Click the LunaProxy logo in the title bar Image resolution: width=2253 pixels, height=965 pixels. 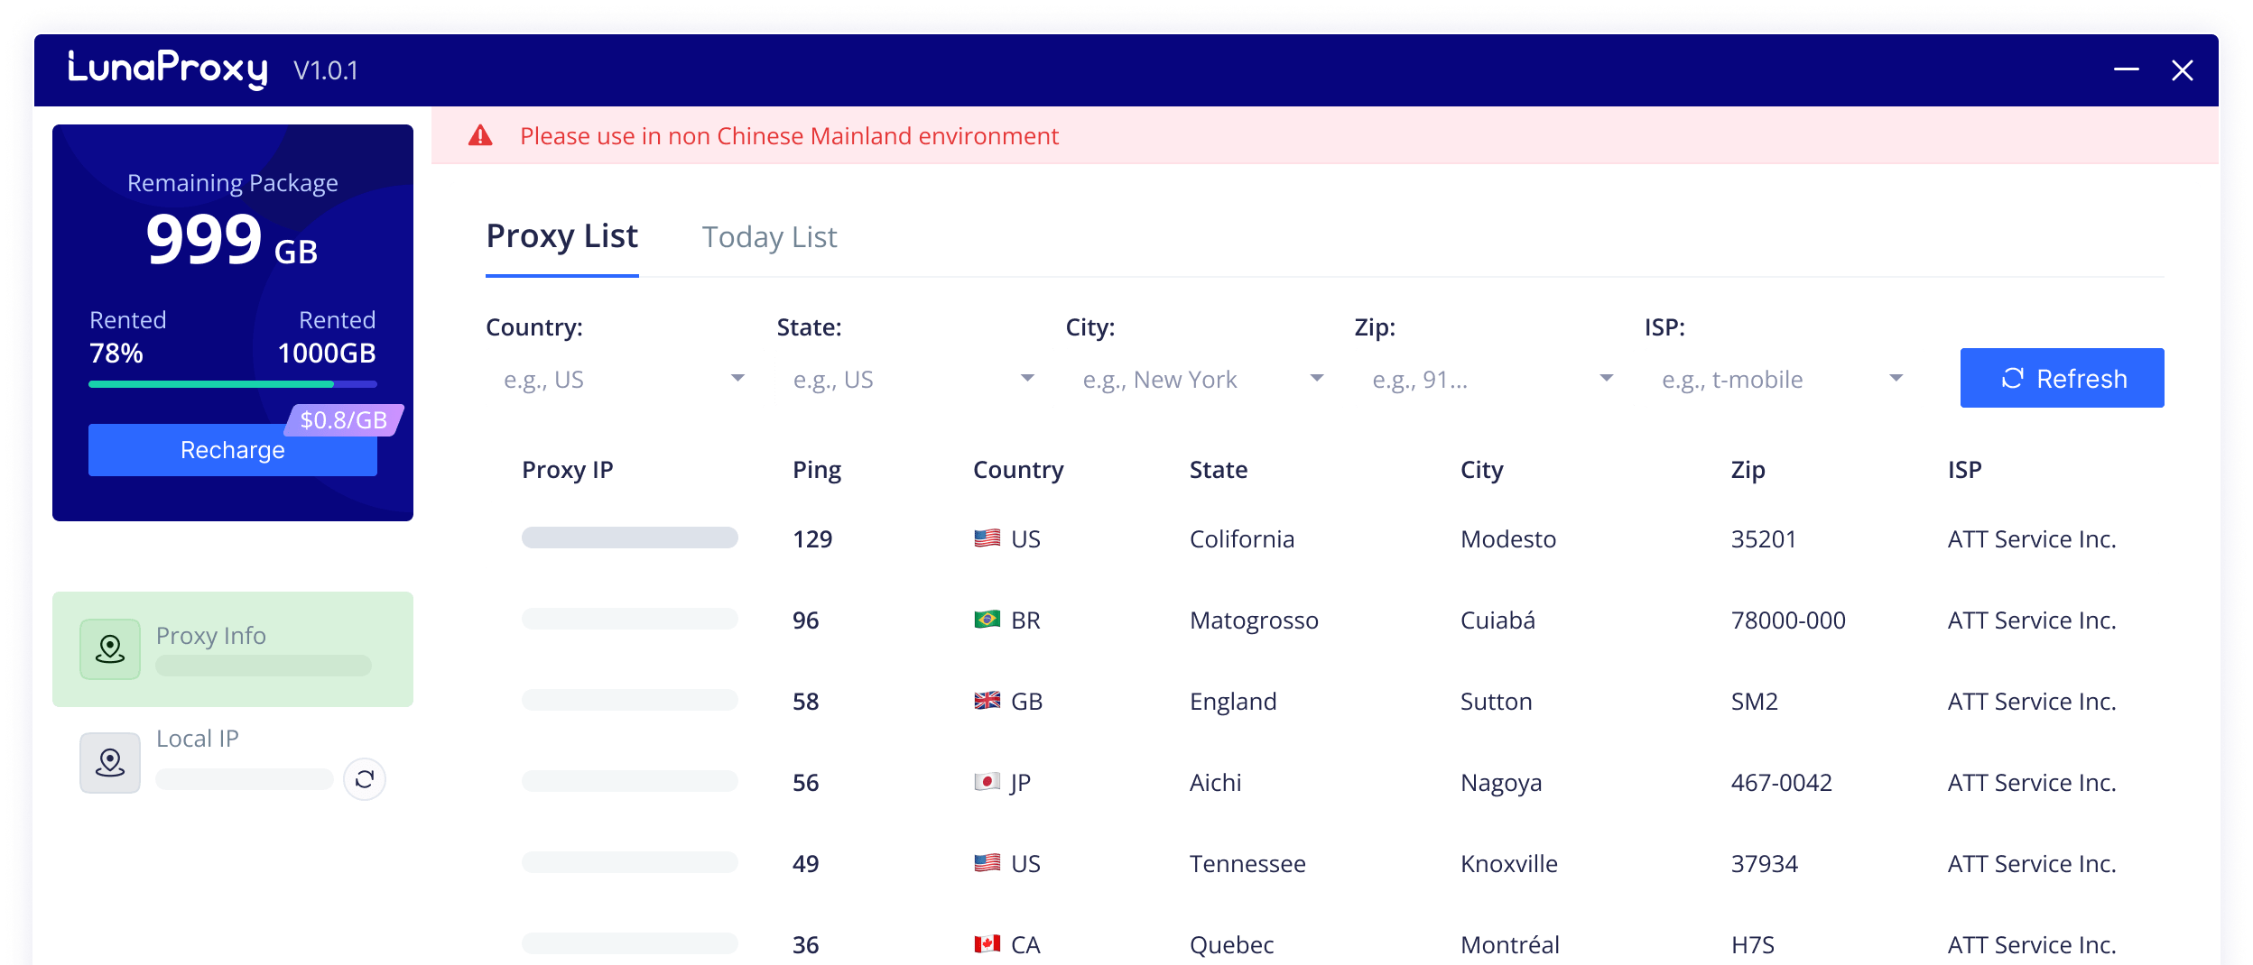[x=168, y=69]
